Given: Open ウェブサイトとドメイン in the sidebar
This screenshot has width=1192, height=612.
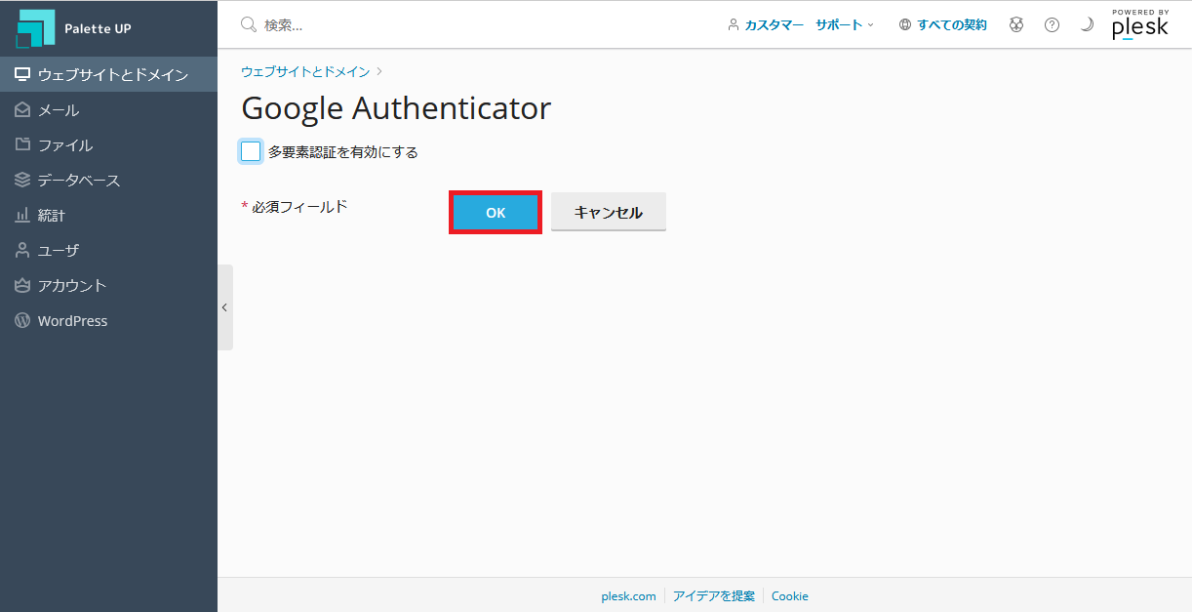Looking at the screenshot, I should point(108,74).
